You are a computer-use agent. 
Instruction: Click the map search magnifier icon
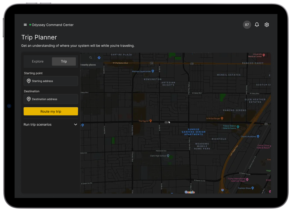(x=91, y=58)
